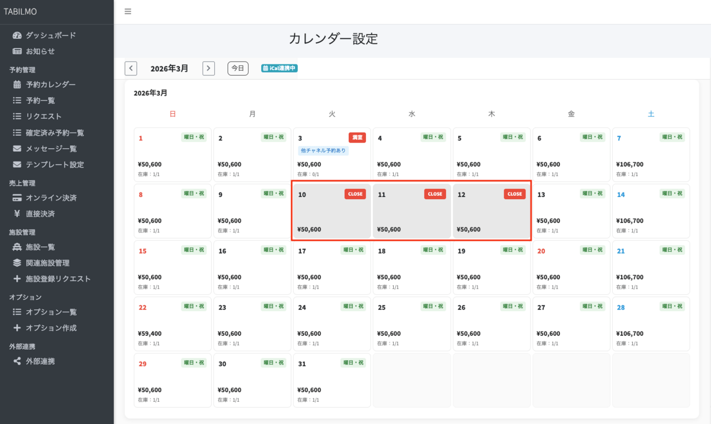711x424 pixels.
Task: Click the CLOSE badge on March 12
Action: click(x=514, y=194)
